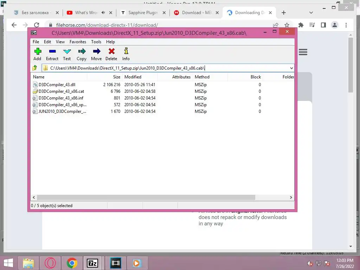This screenshot has height=270, width=360.
Task: Sort files by Size column
Action: tap(104, 77)
